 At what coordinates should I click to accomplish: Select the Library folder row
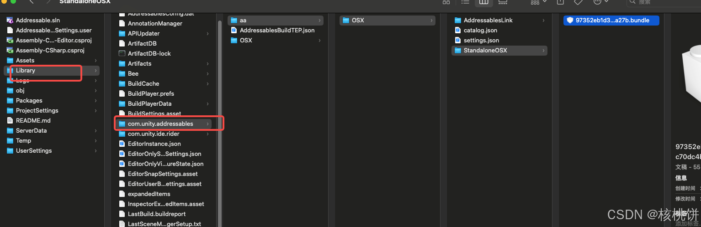pos(52,70)
